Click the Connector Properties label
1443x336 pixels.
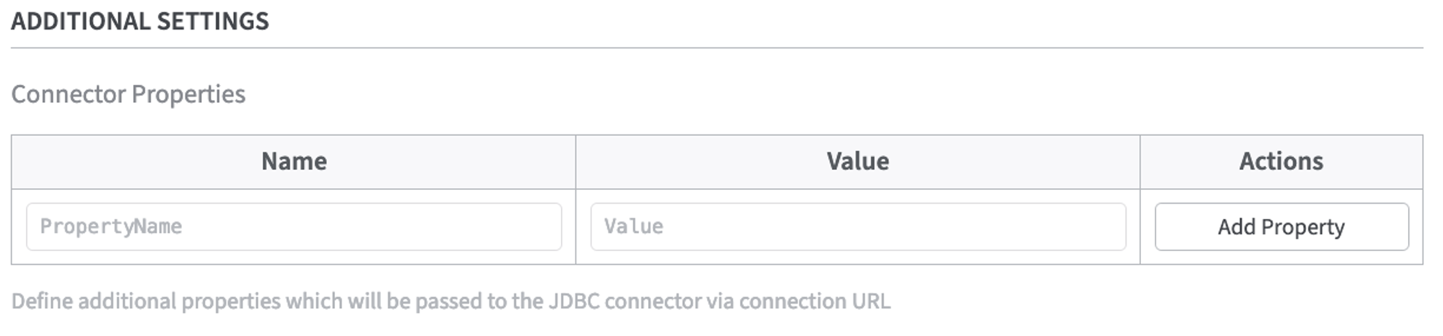tap(128, 95)
